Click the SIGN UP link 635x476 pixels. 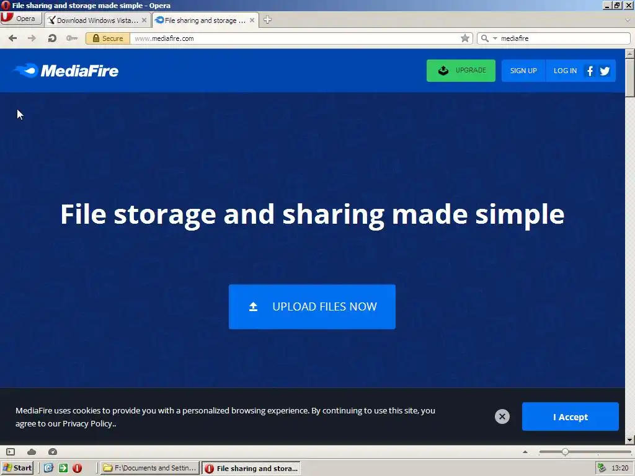point(523,71)
